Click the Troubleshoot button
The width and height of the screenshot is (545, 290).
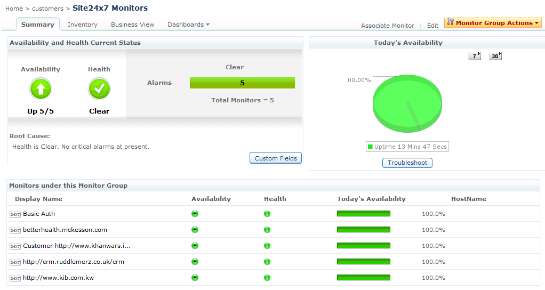coord(407,163)
